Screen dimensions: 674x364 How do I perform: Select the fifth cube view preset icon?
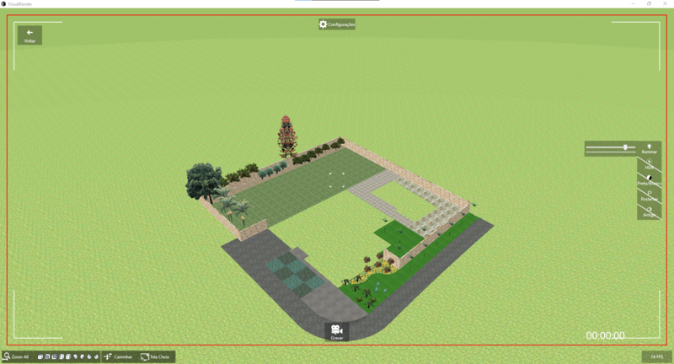pyautogui.click(x=69, y=356)
